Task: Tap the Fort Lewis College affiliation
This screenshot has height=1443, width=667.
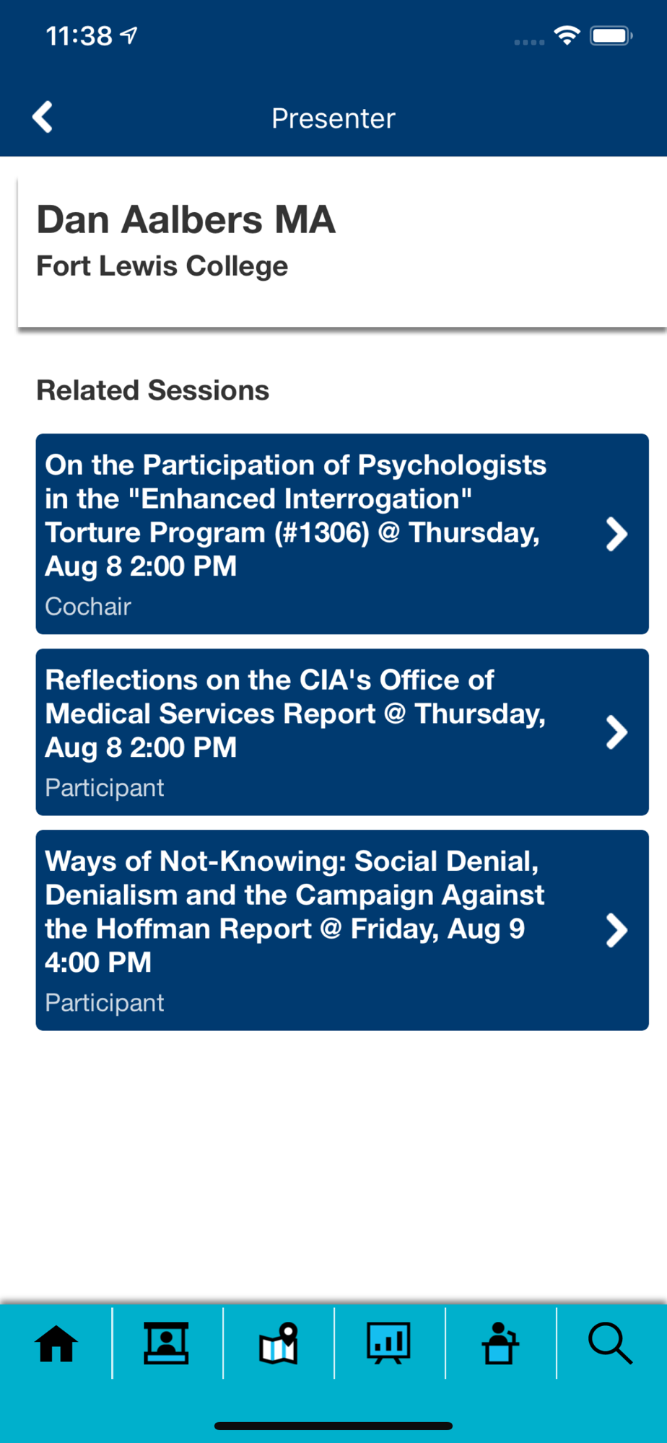Action: [x=162, y=266]
